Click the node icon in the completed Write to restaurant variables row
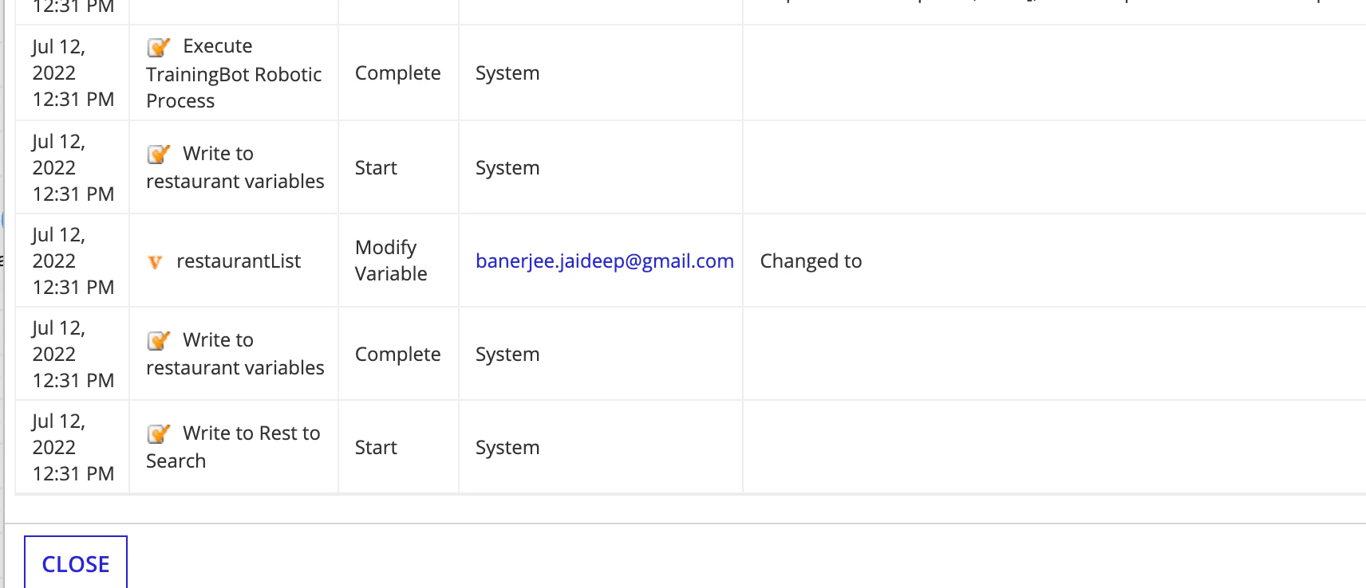Screen dimensions: 1366x588 (x=159, y=340)
